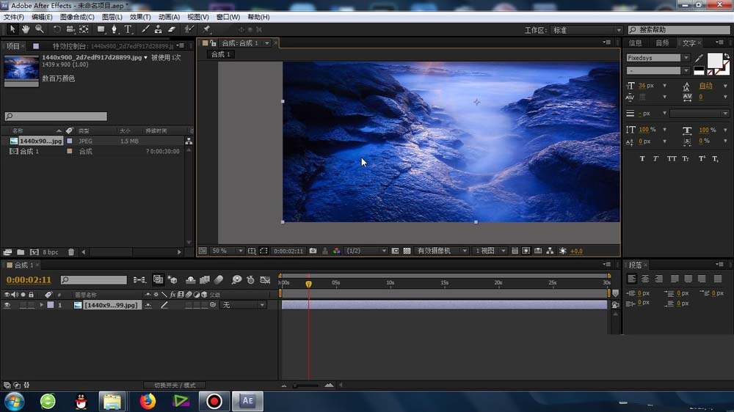Delete selected item with project trash icon

pyautogui.click(x=71, y=252)
